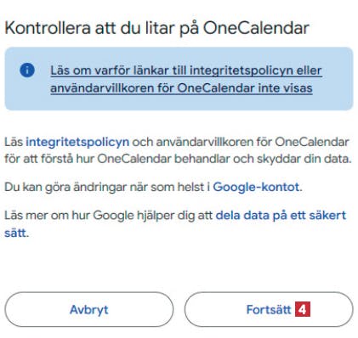Click the word 'Läs' before integritetspolicyn
The height and width of the screenshot is (338, 358).
pyautogui.click(x=14, y=142)
